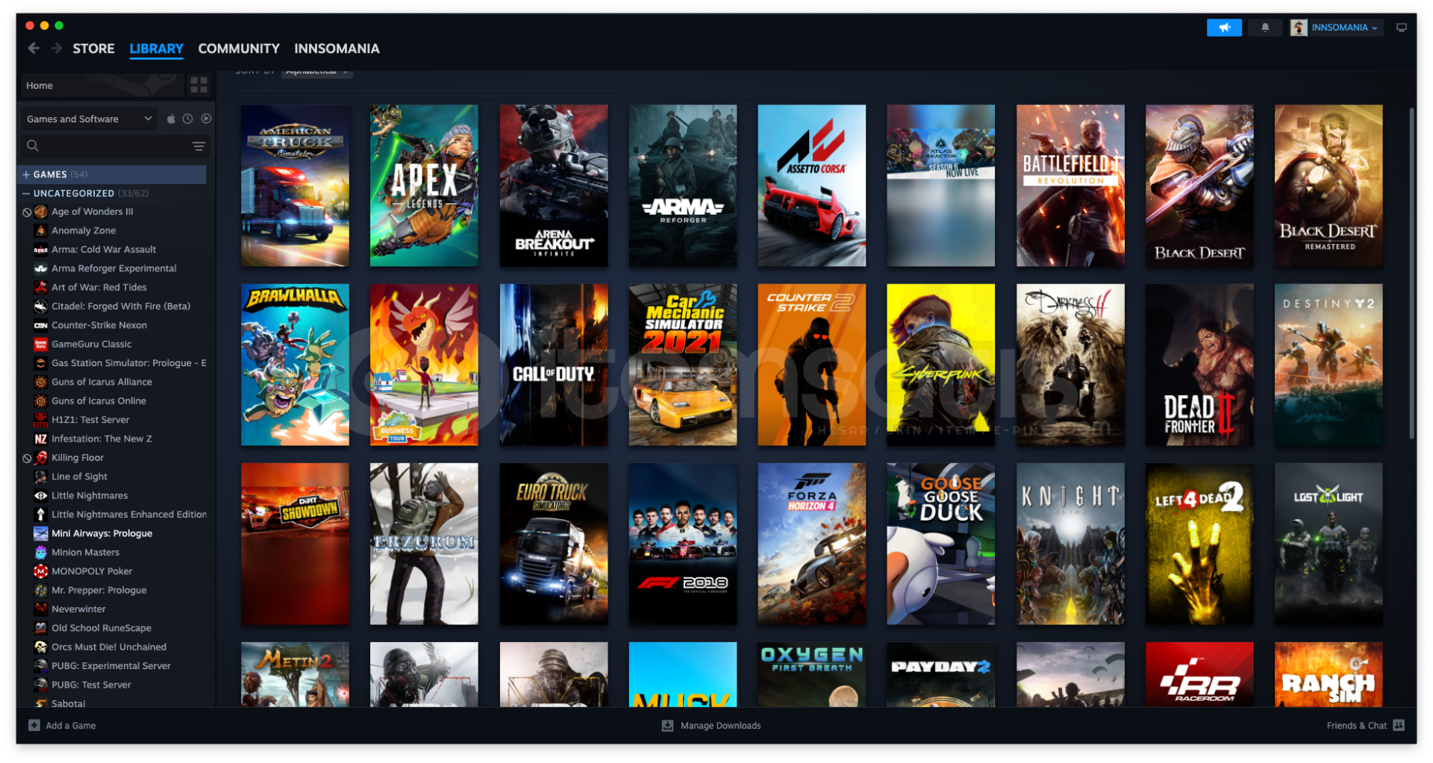Open Goose Goose Duck cover
This screenshot has width=1433, height=763.
941,544
